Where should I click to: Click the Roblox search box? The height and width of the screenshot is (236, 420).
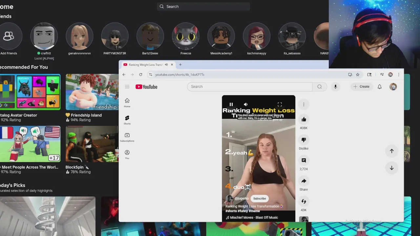coord(203,7)
